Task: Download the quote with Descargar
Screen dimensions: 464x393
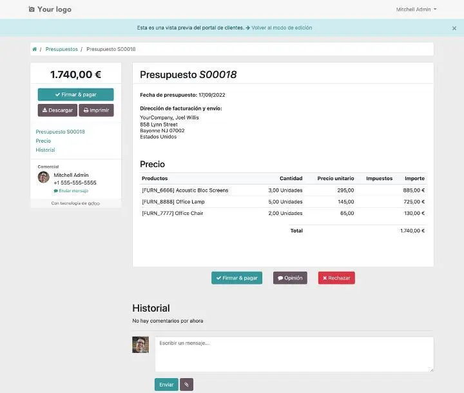Action: point(57,110)
